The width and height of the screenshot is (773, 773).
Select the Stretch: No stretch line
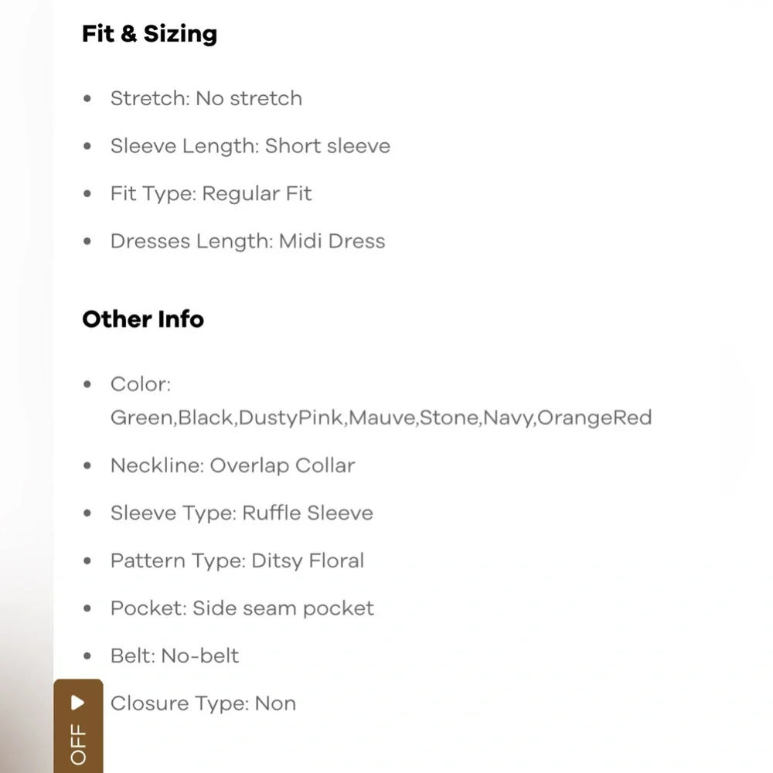click(206, 98)
